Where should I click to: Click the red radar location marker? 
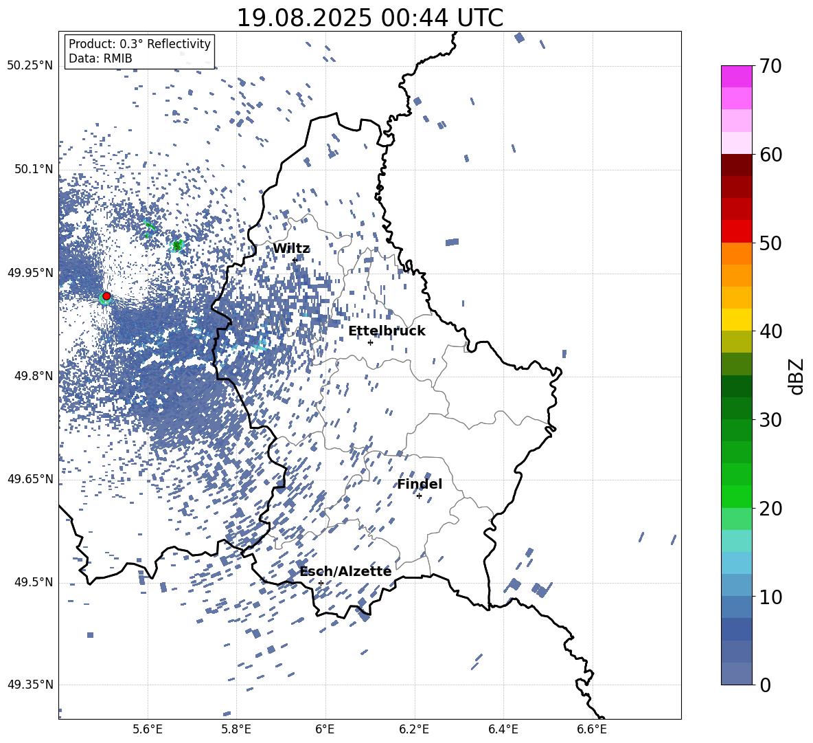[x=106, y=296]
